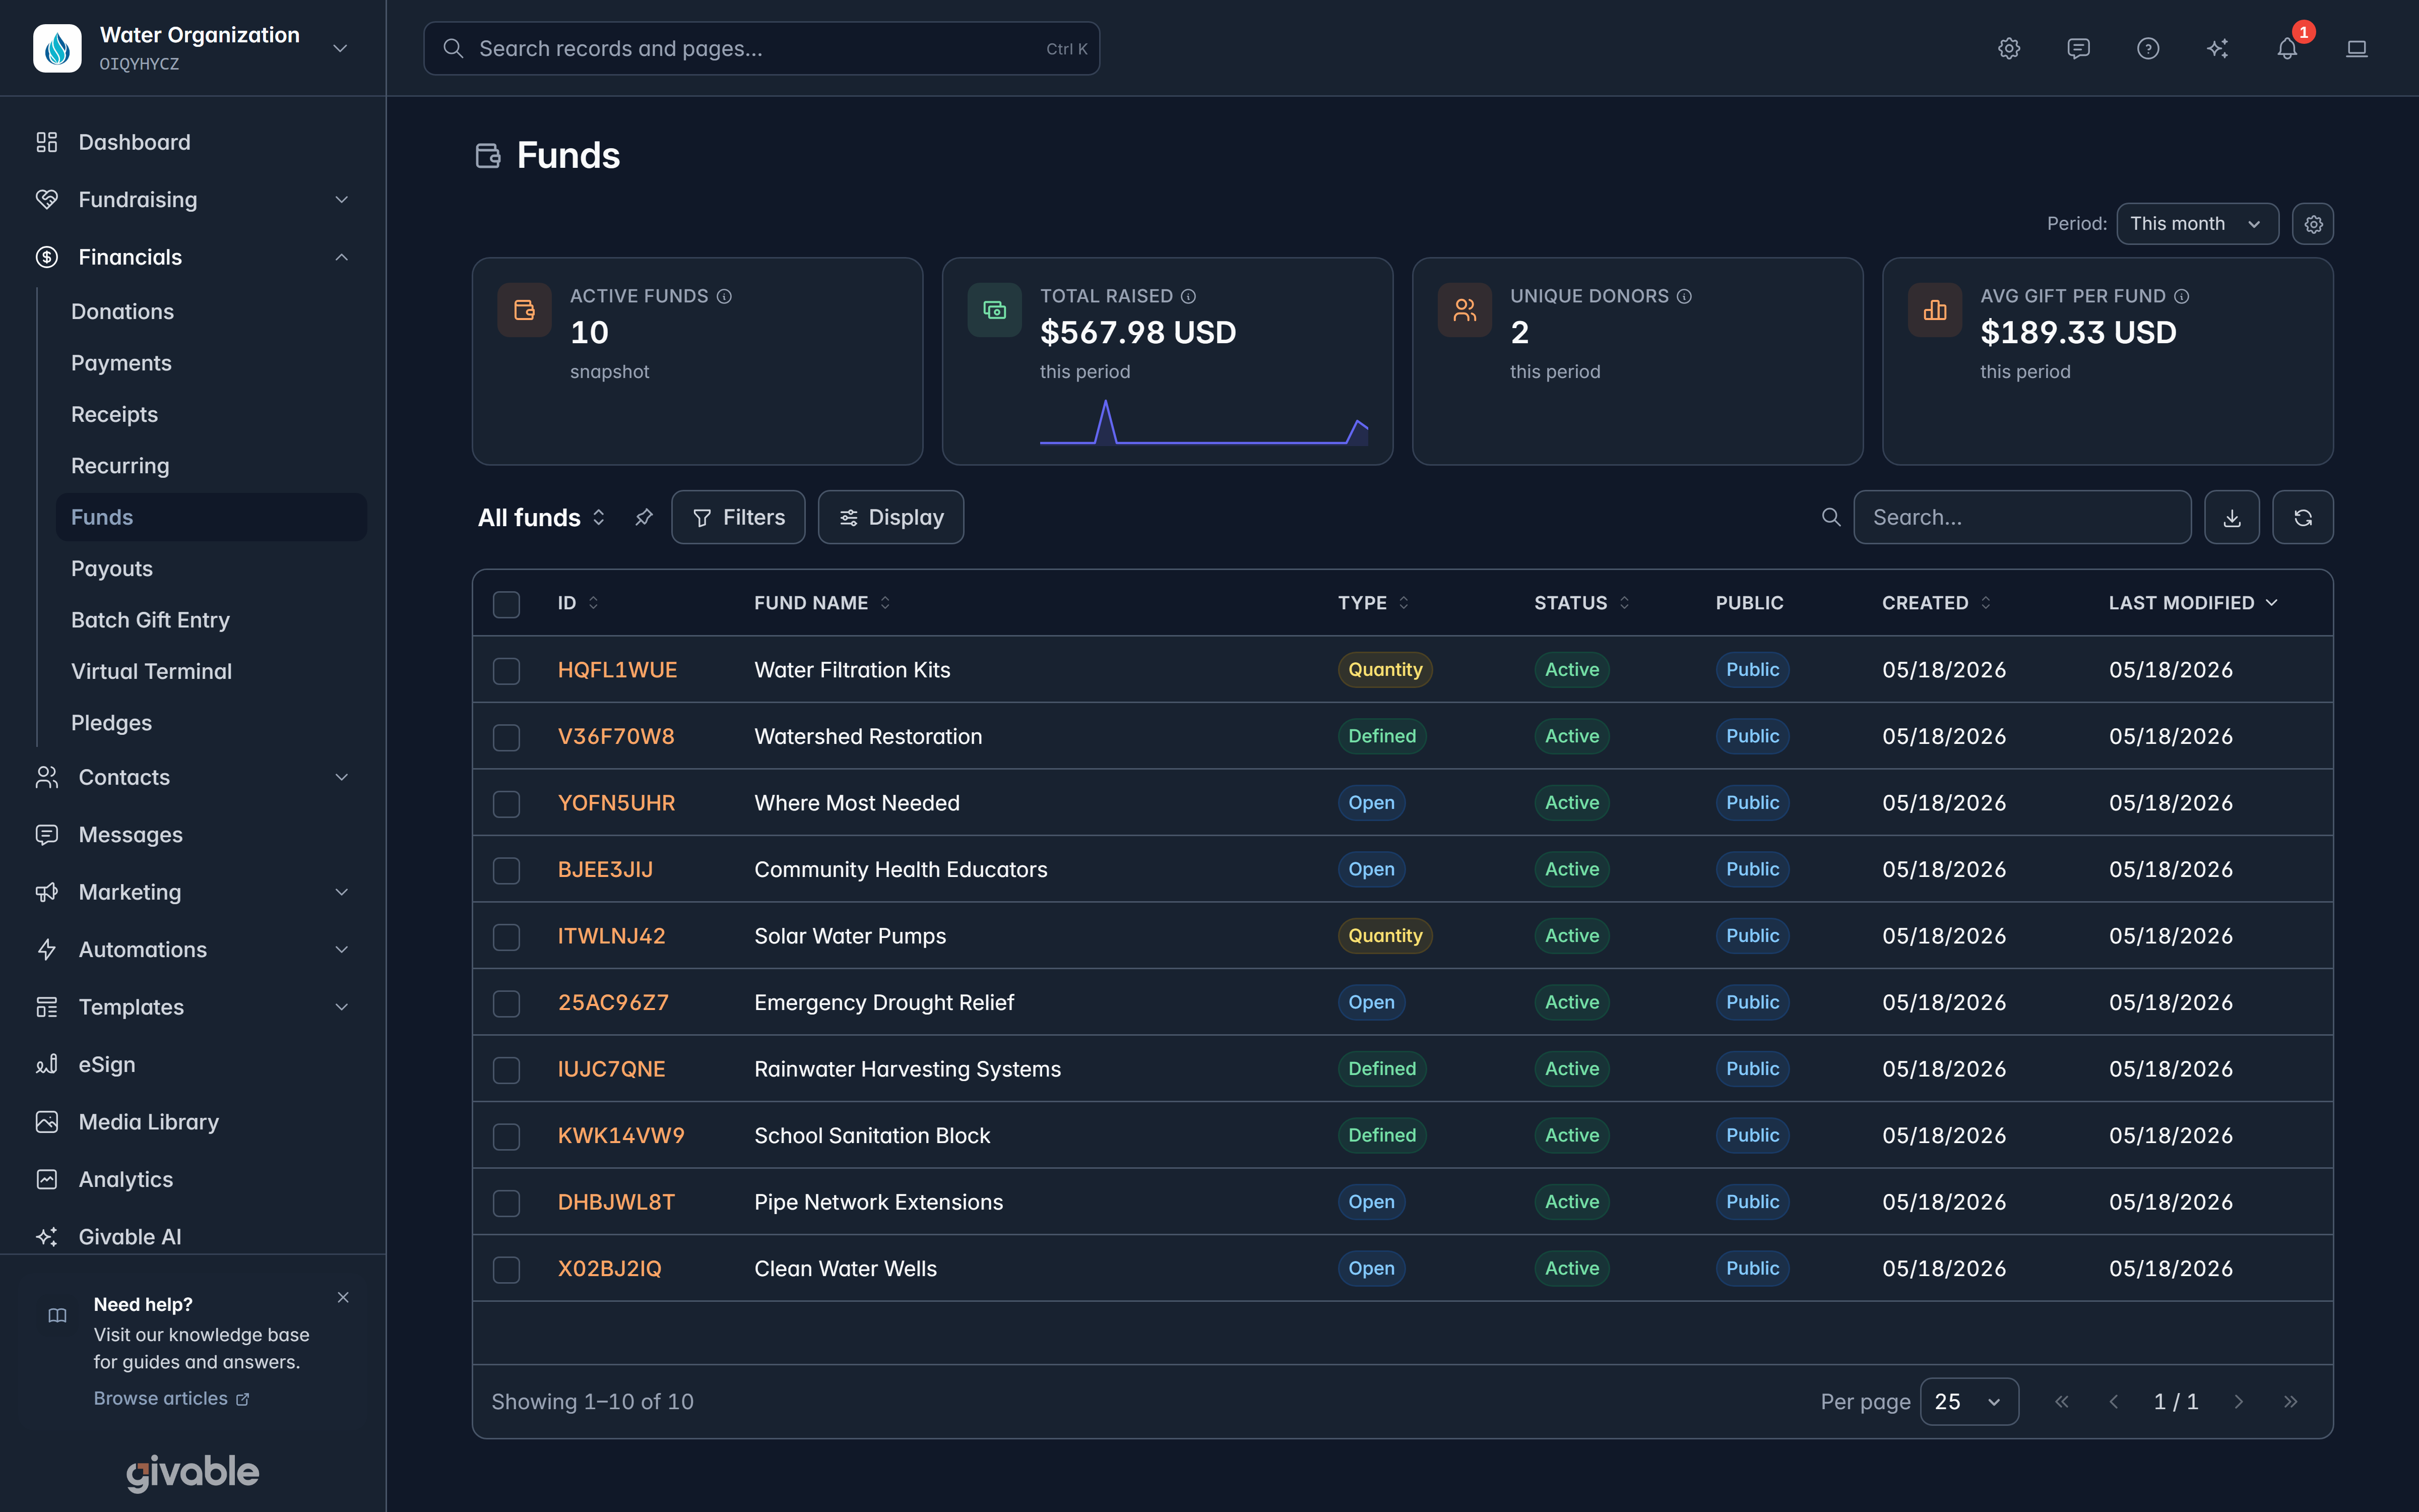Download funds list export icon
The image size is (2419, 1512).
(2231, 517)
